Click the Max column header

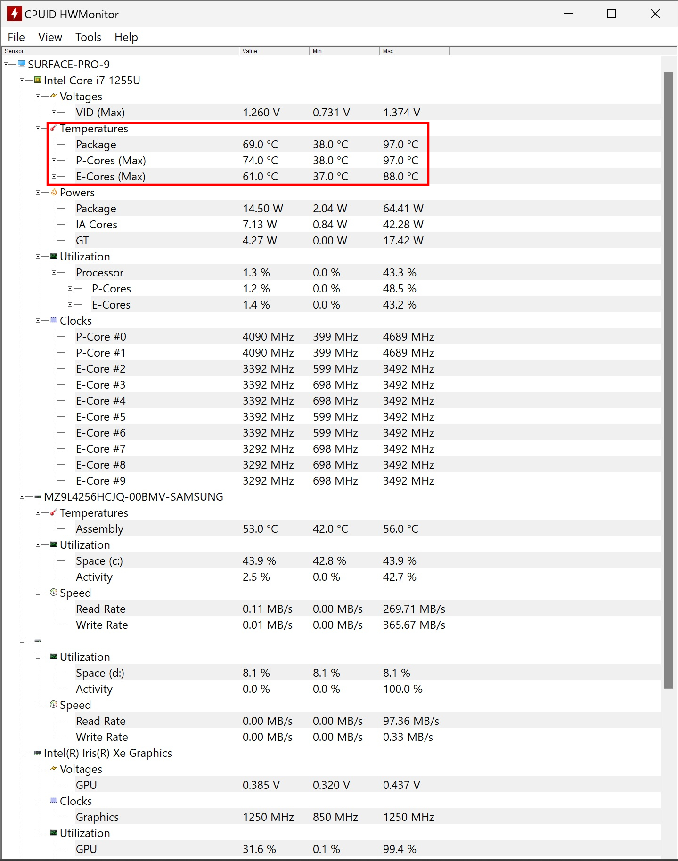click(415, 51)
